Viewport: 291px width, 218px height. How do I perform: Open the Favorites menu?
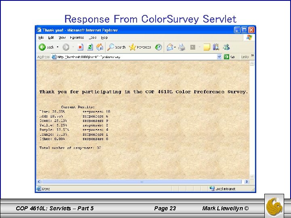pos(77,38)
